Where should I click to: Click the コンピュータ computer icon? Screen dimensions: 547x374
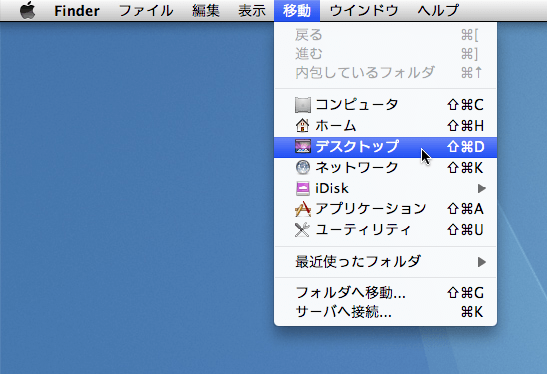tap(303, 105)
